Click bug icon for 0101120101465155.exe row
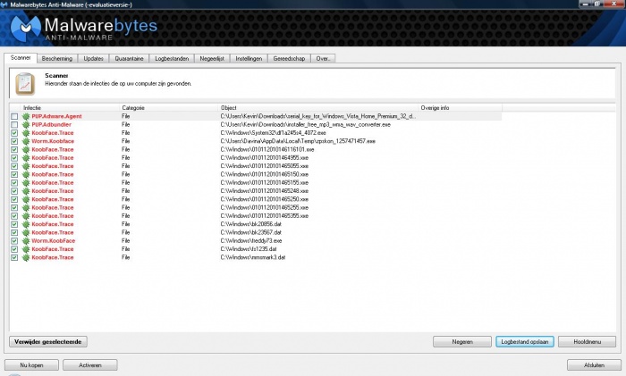This screenshot has width=626, height=376. click(26, 182)
